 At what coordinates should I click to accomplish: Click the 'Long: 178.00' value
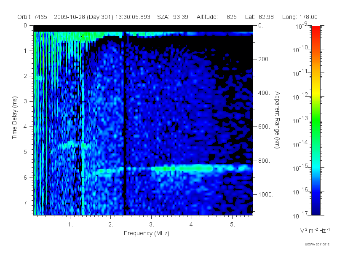coord(300,17)
